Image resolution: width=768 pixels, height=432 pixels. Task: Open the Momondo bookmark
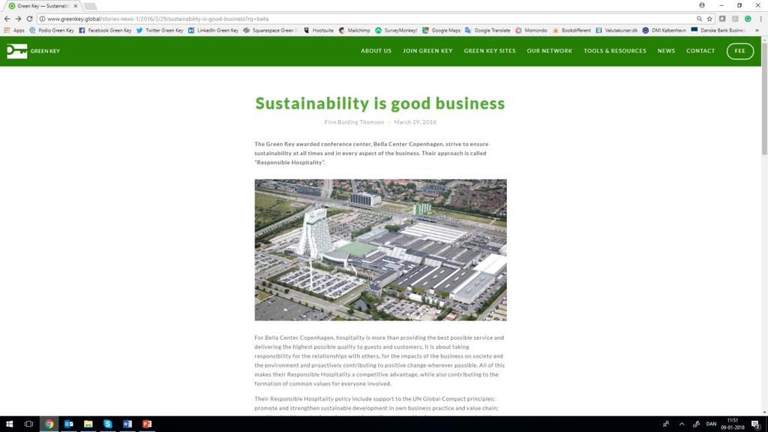coord(531,30)
